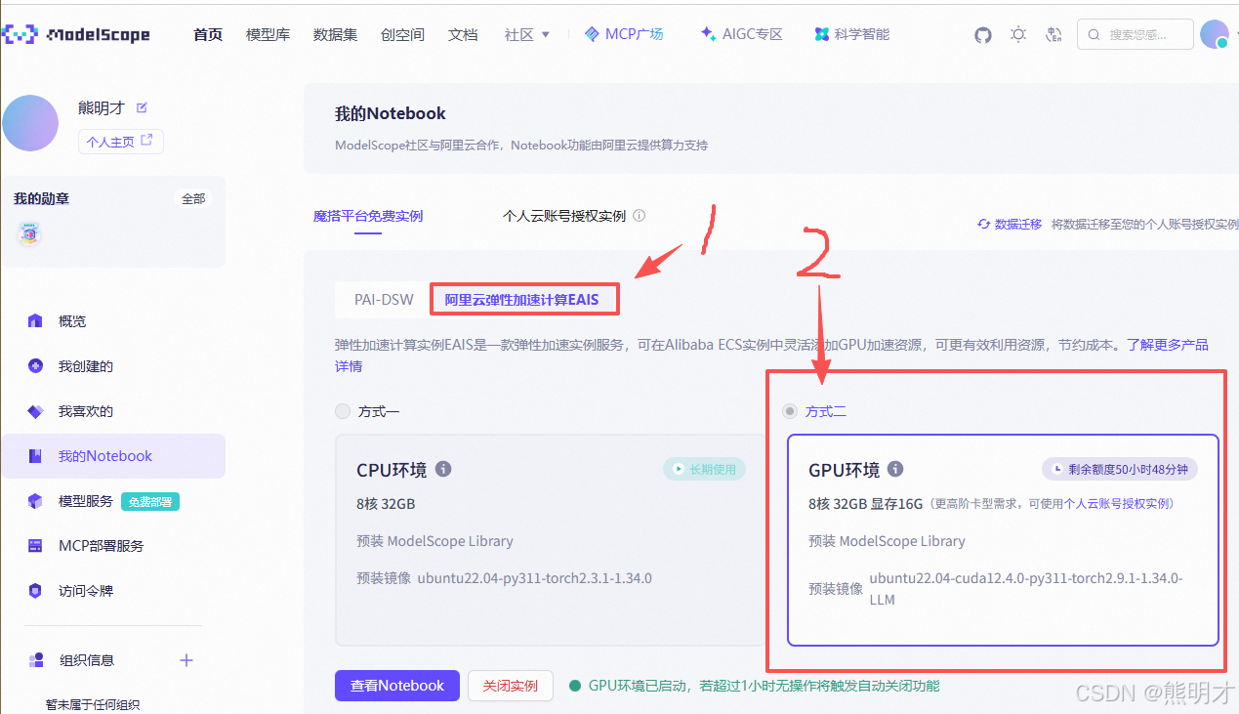The width and height of the screenshot is (1239, 714).
Task: View the CPU环境 info tooltip icon
Action: coord(443,469)
